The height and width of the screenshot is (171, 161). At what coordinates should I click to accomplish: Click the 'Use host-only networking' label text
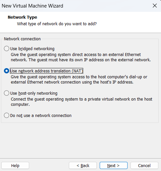[34, 93]
